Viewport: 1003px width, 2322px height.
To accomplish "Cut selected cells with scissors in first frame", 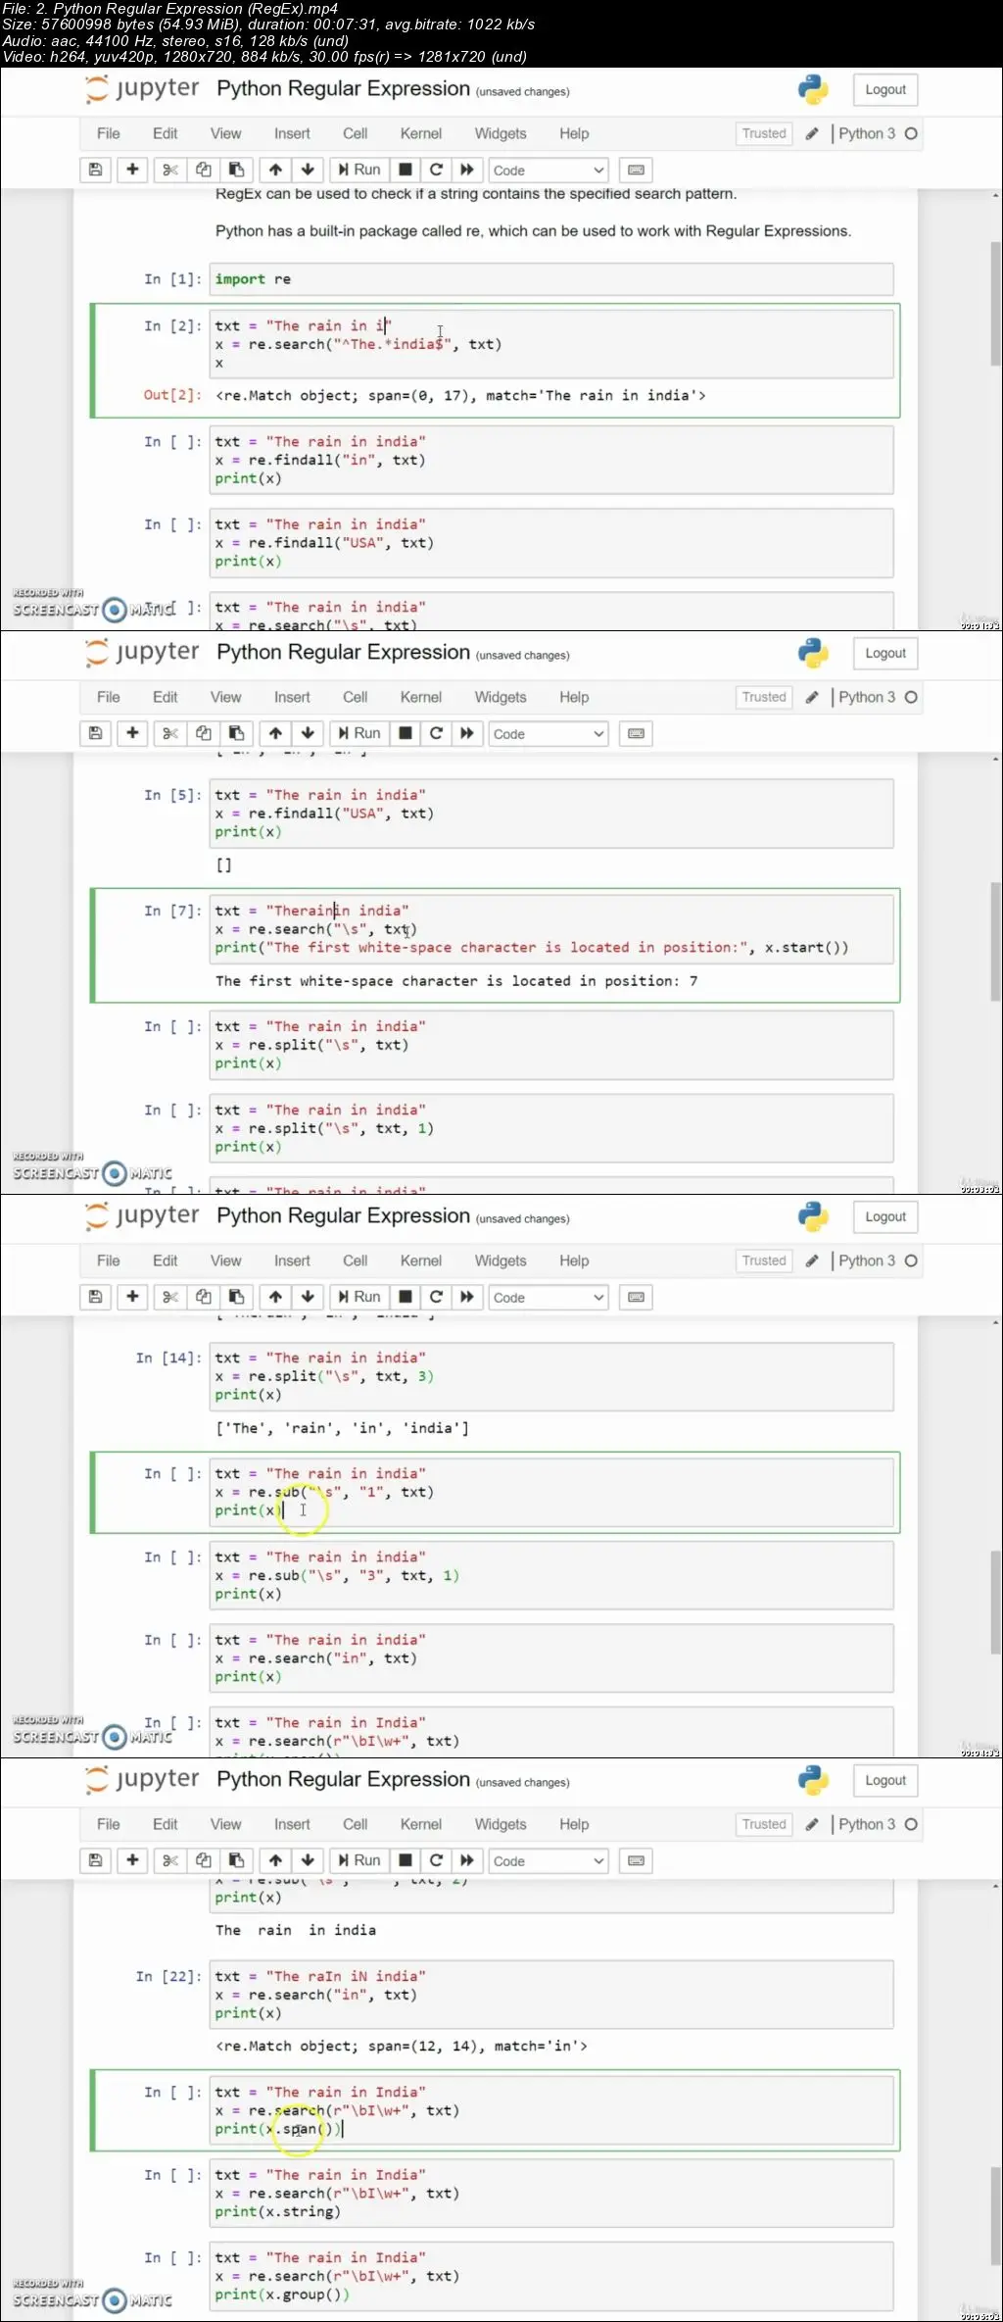I will (x=169, y=170).
